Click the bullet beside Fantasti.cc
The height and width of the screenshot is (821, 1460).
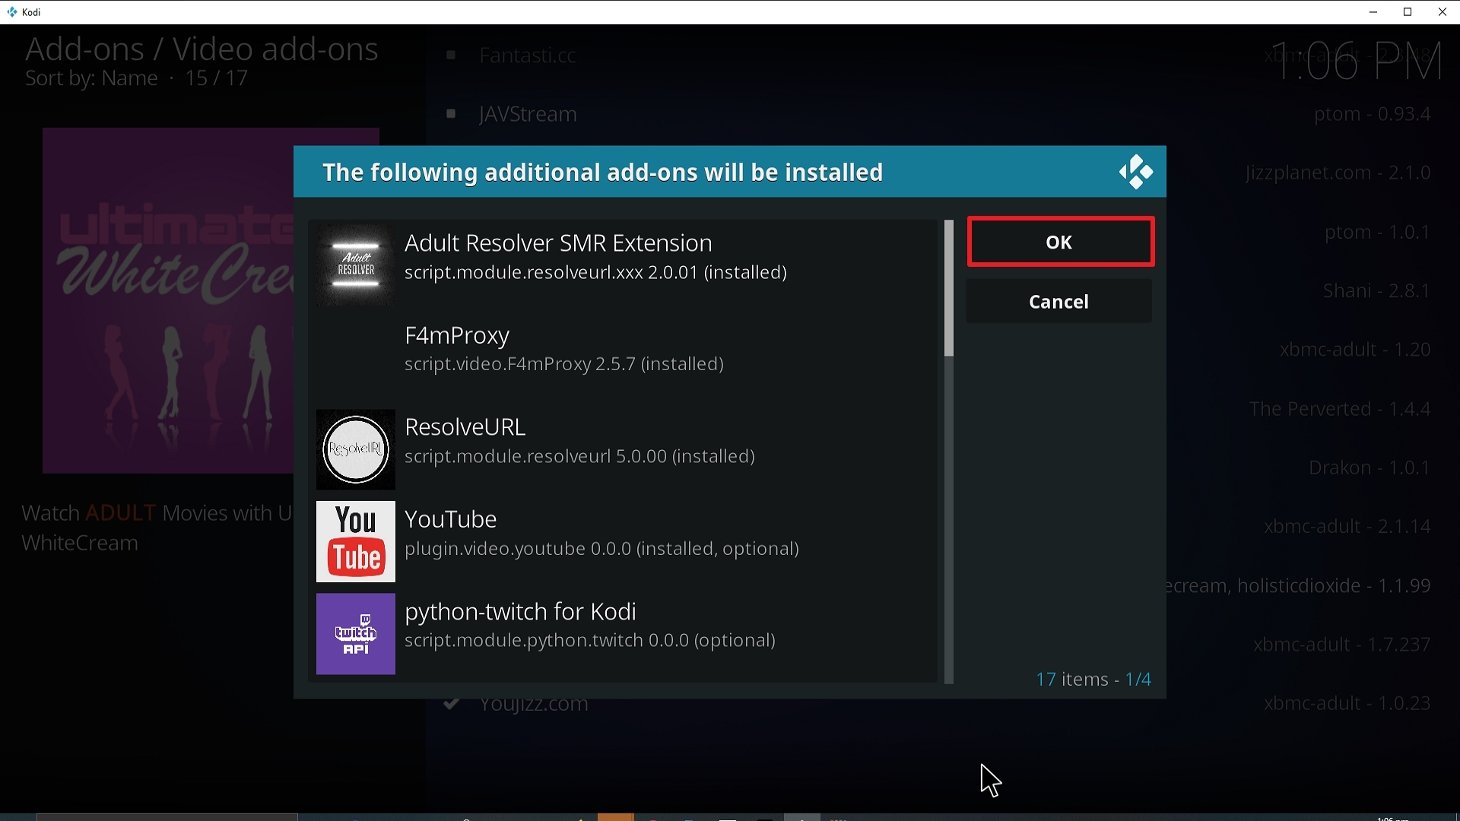(x=451, y=55)
